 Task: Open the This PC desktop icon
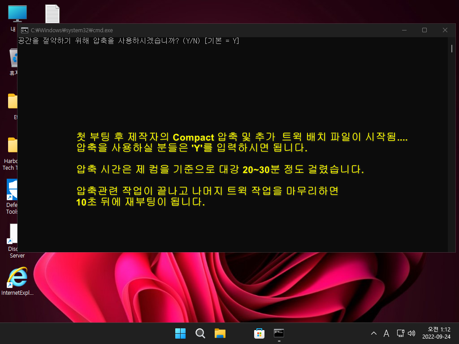[17, 14]
